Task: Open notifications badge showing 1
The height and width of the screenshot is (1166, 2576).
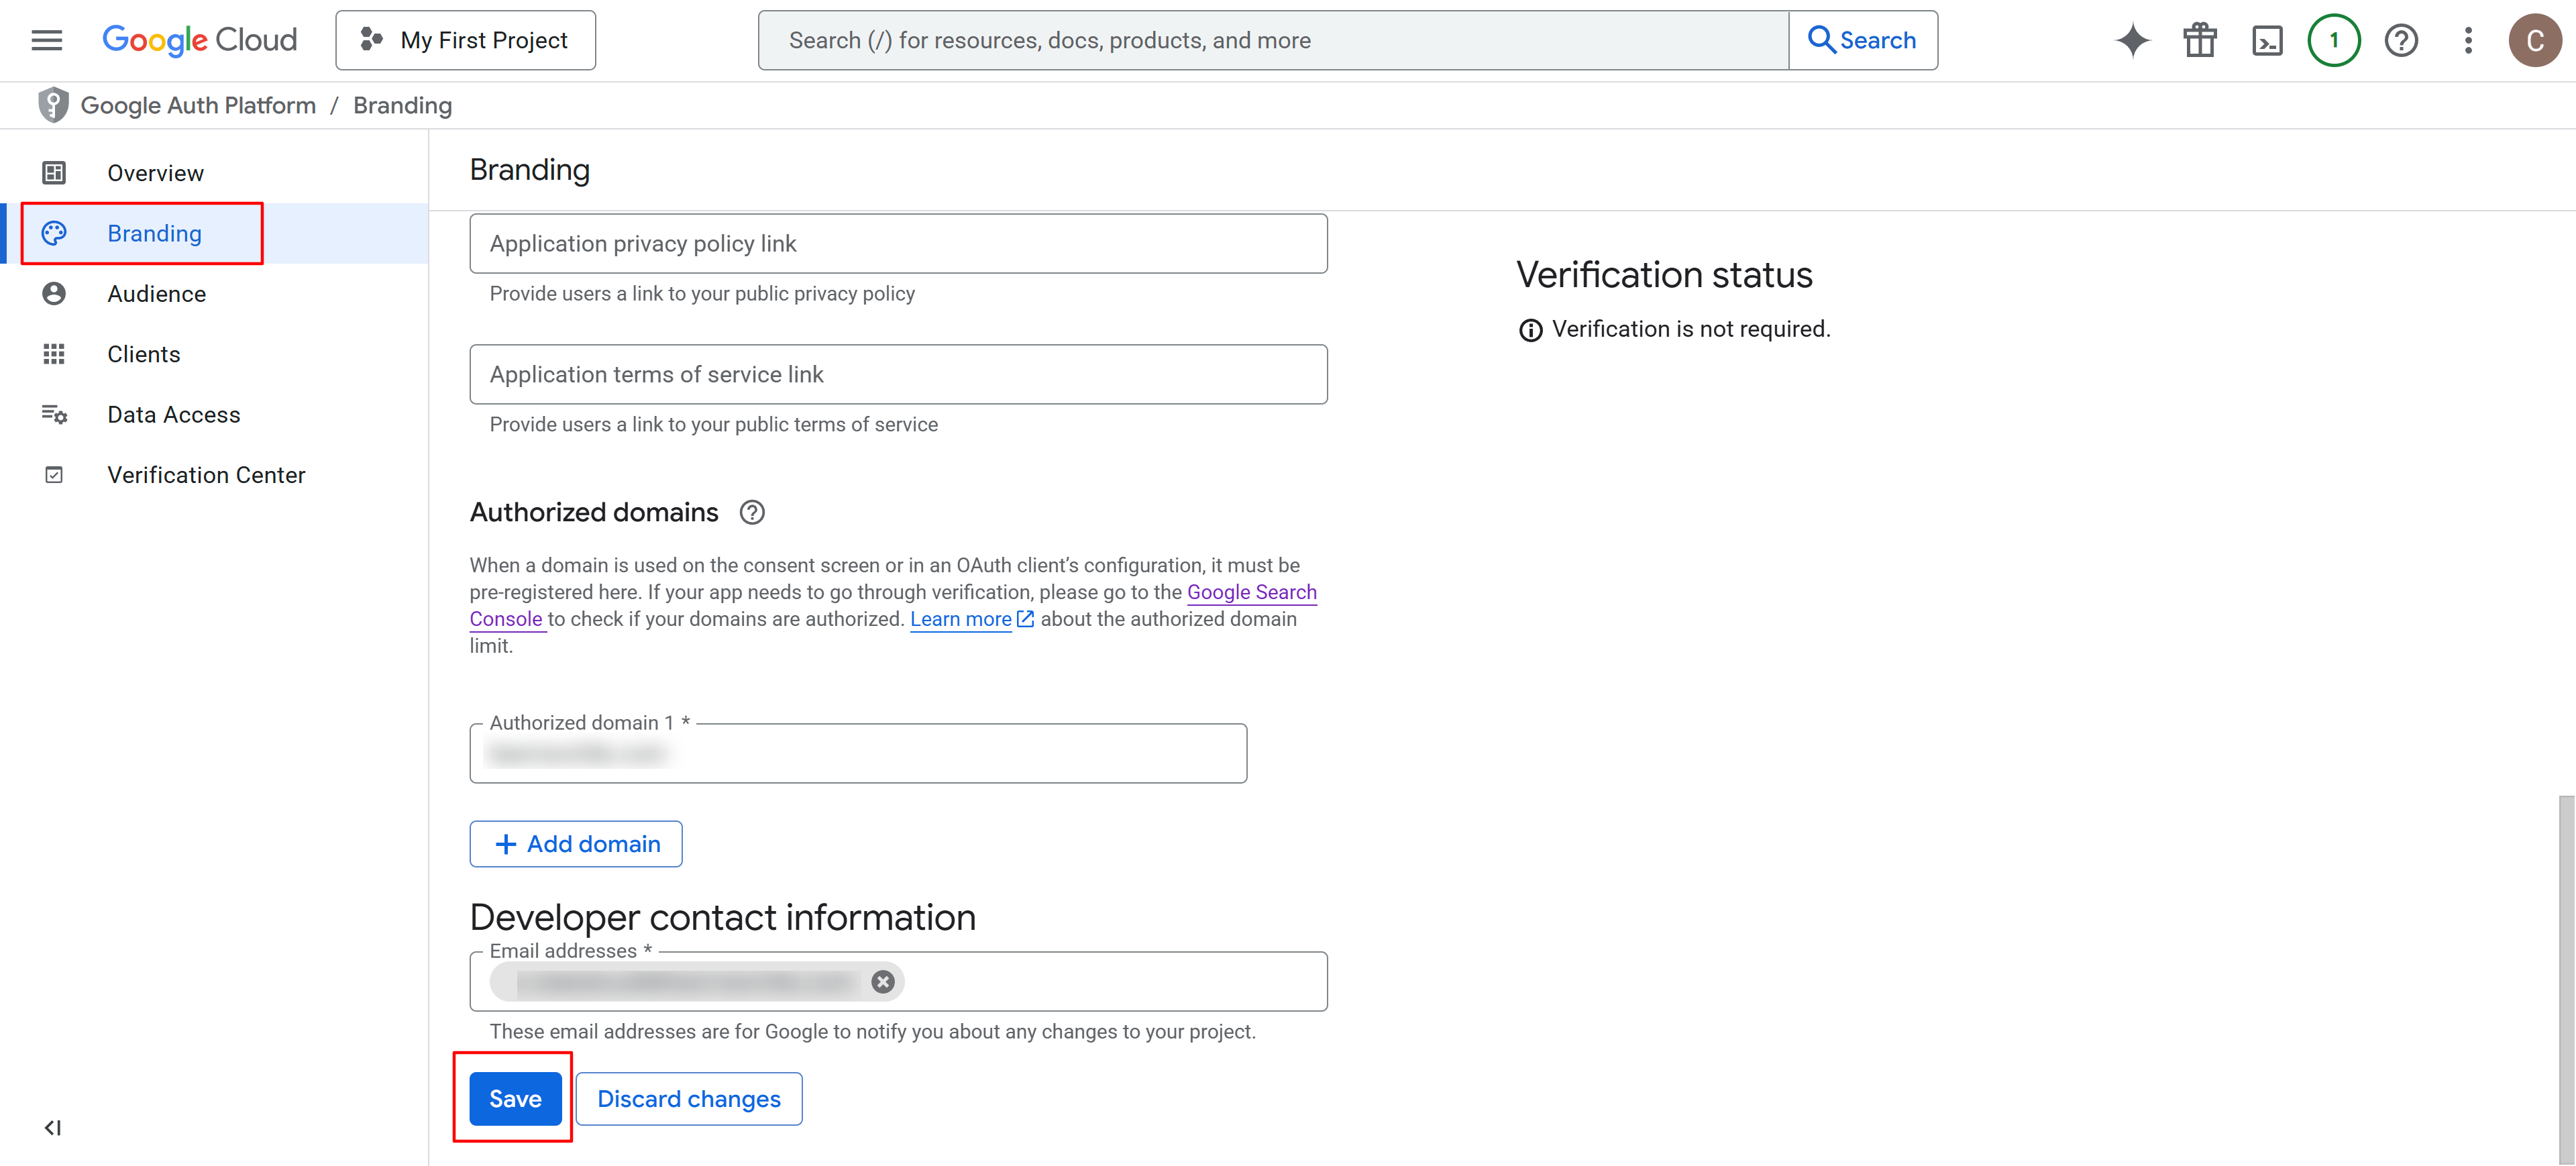Action: (2333, 40)
